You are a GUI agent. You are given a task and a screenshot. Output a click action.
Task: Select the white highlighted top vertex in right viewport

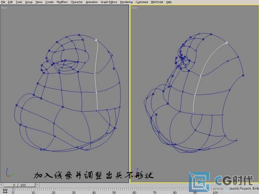coord(227,43)
